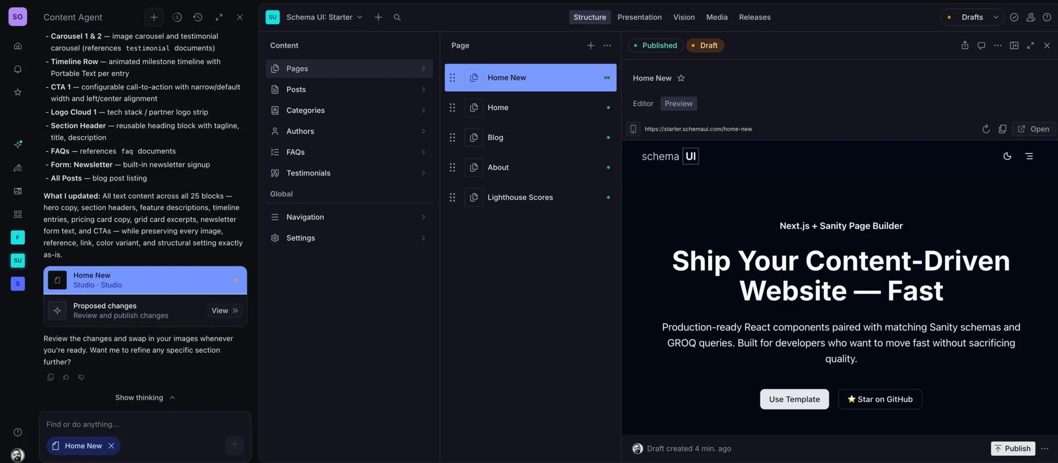This screenshot has width=1058, height=463.
Task: Open document comments icon
Action: coord(981,45)
